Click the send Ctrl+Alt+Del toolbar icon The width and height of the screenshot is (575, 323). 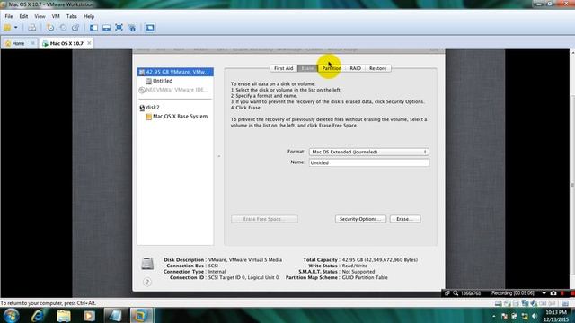[32, 28]
